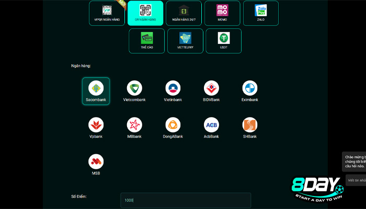Select the Vpbank logo
Image resolution: width=366 pixels, height=209 pixels.
coord(96,125)
